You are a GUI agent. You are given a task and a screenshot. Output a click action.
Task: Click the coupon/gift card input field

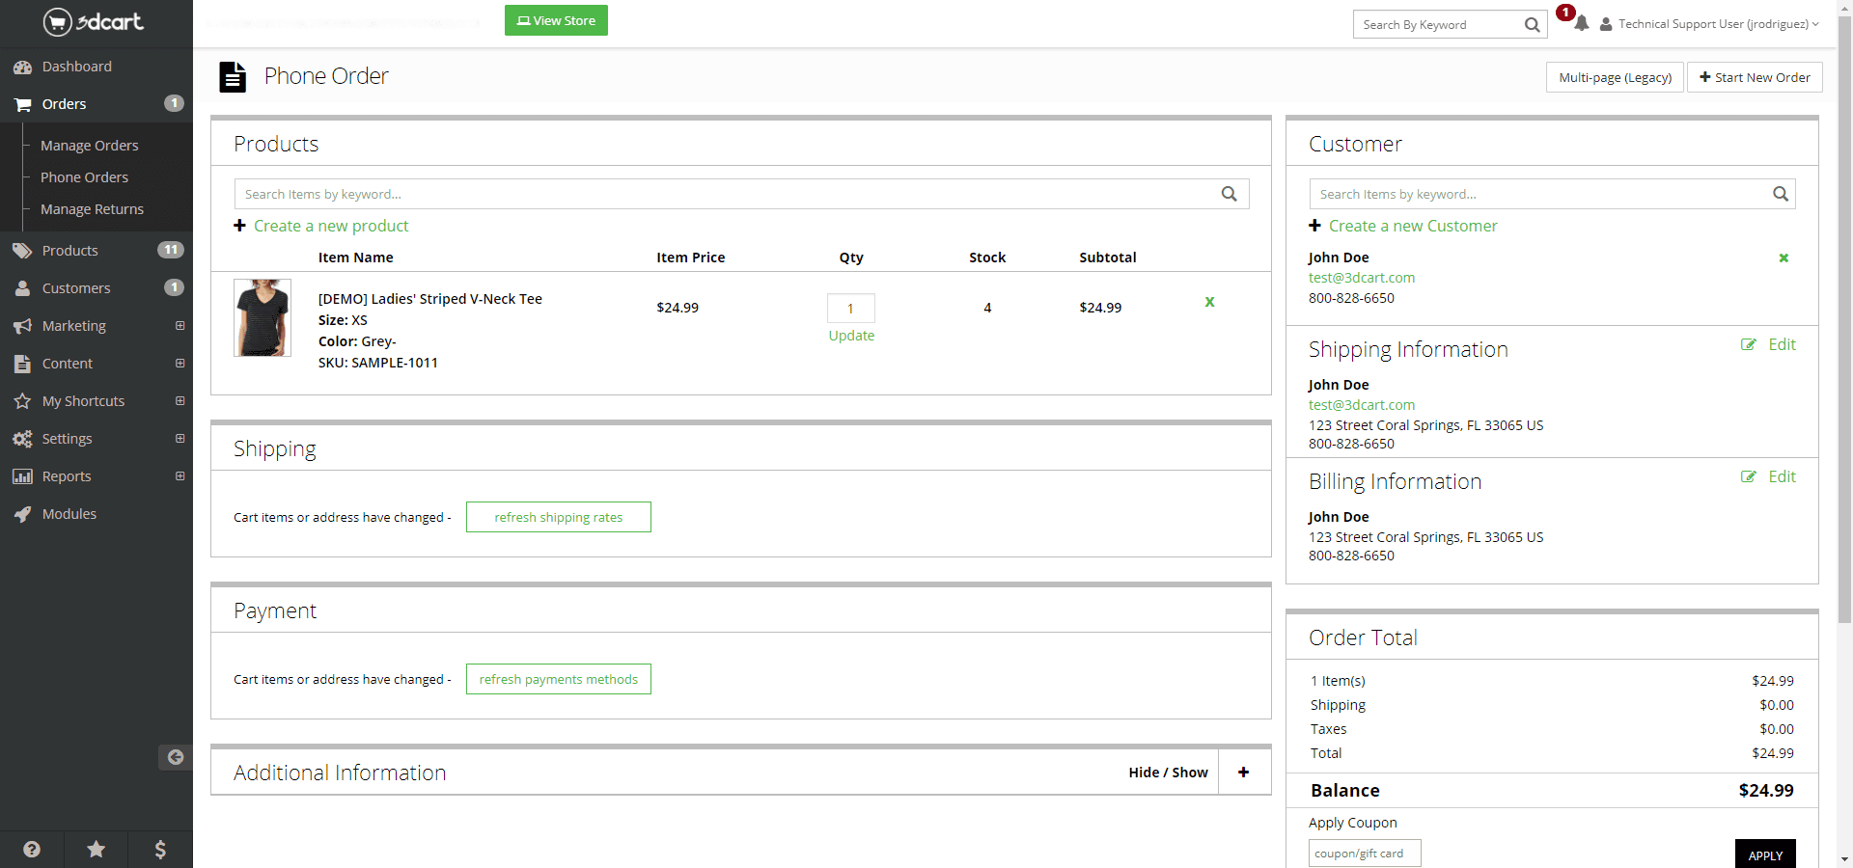click(1364, 854)
